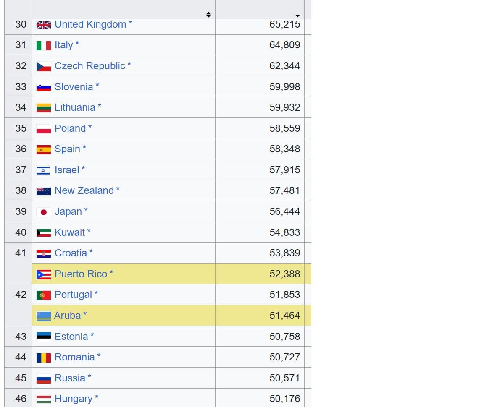Click the Japan flag icon
The width and height of the screenshot is (484, 407).
(x=43, y=212)
